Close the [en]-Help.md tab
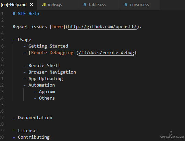Screen dimensions: 185x141 32,5
